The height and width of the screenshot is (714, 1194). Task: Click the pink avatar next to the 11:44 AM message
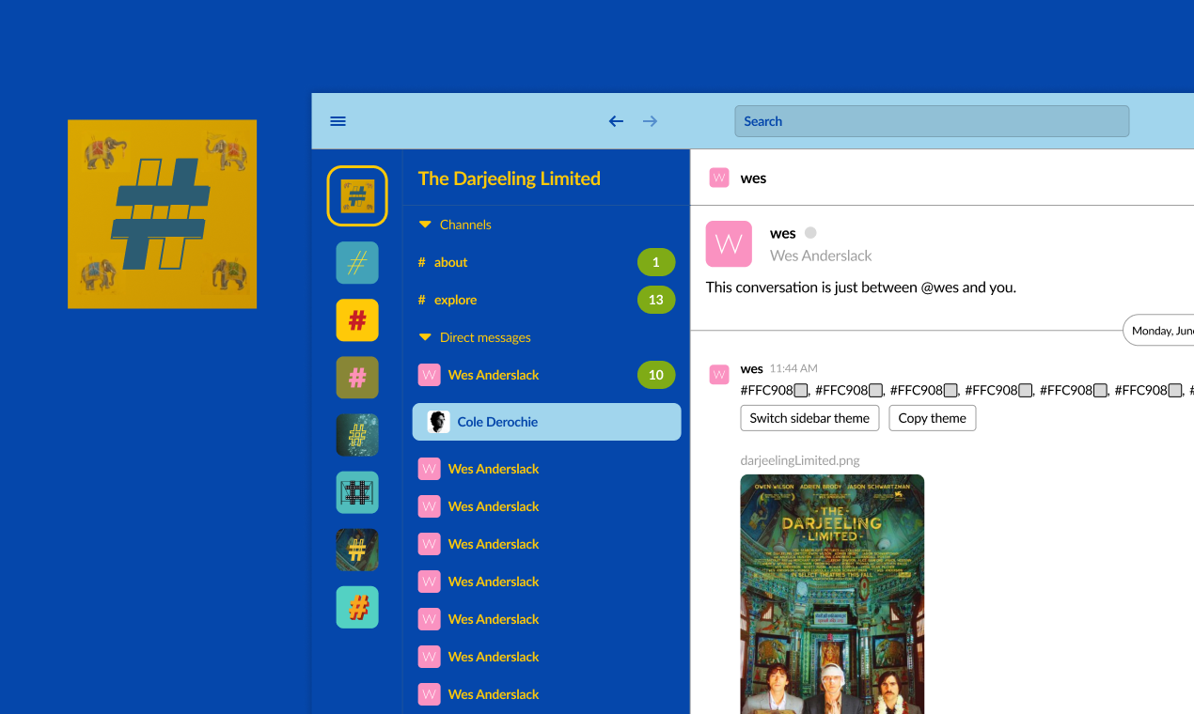coord(719,375)
